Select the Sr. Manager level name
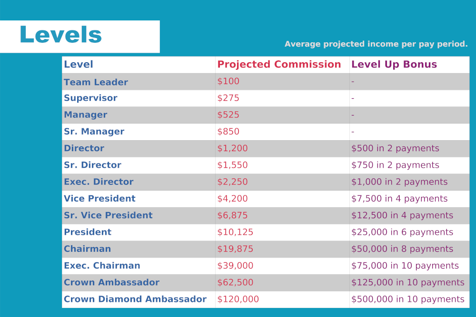The height and width of the screenshot is (317, 476). [x=94, y=132]
